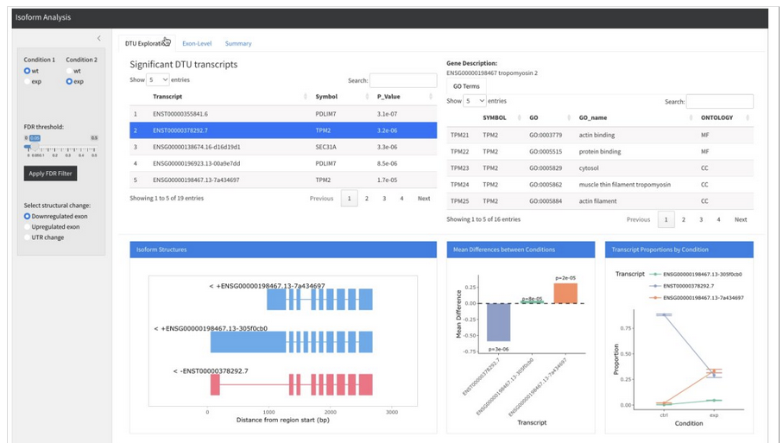Select exp for Condition 1
783x443 pixels.
click(28, 81)
